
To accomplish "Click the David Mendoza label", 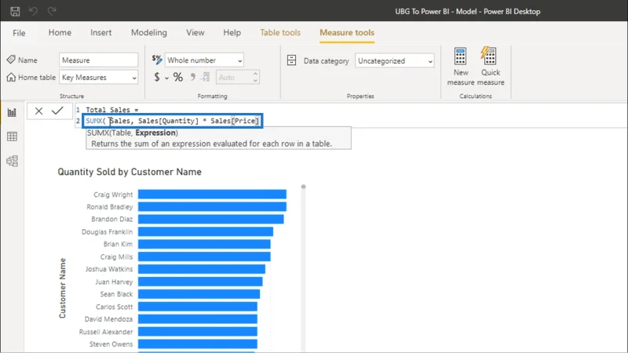I will tap(108, 319).
